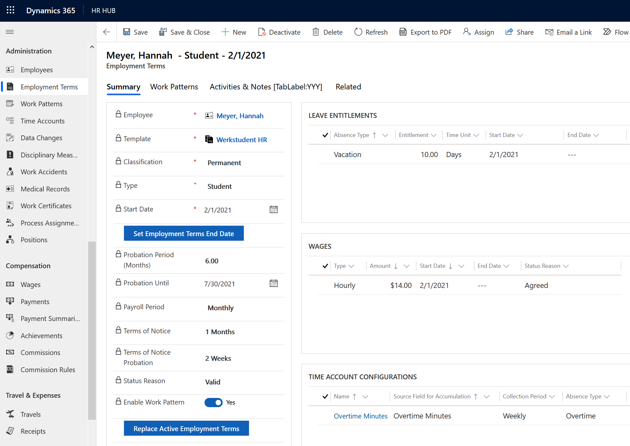The width and height of the screenshot is (630, 446).
Task: Refresh the form
Action: 371,32
